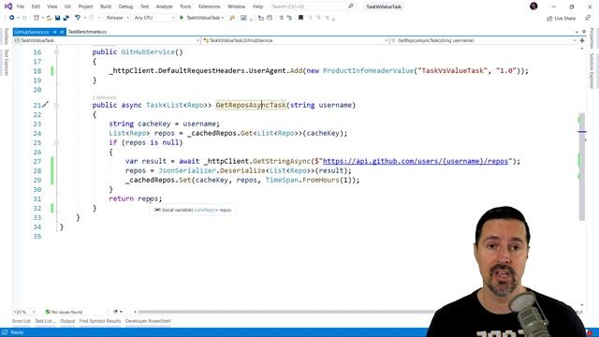
Task: Click the Ready status bar icon
Action: pos(5,332)
